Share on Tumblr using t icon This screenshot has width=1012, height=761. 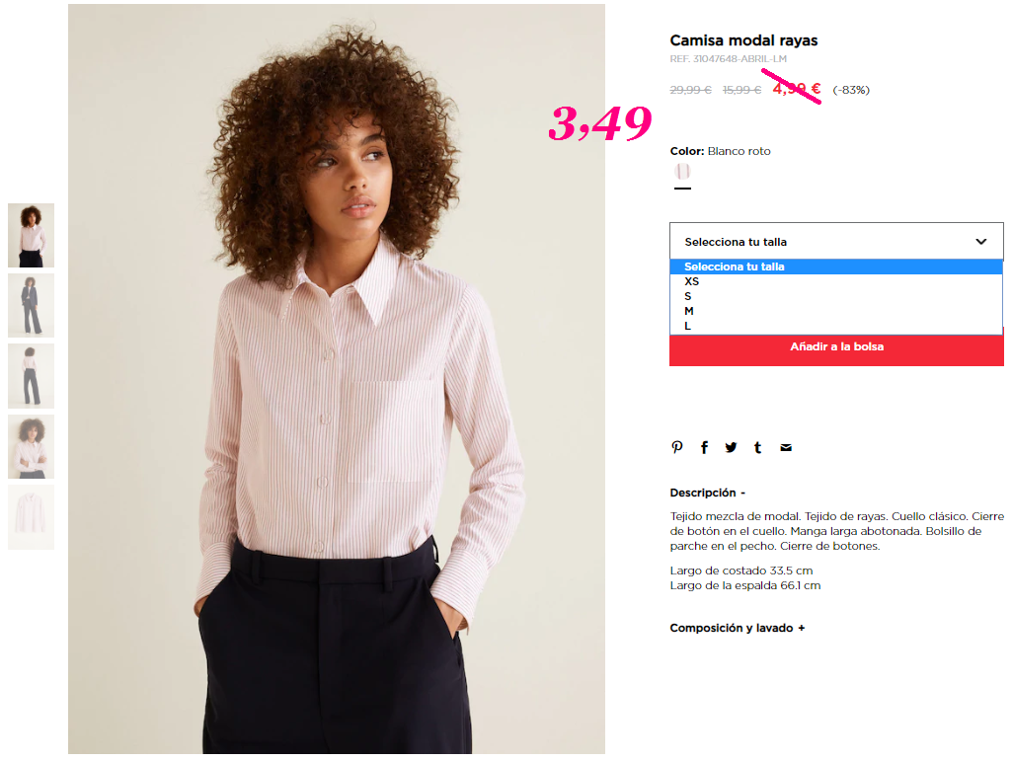coord(757,447)
